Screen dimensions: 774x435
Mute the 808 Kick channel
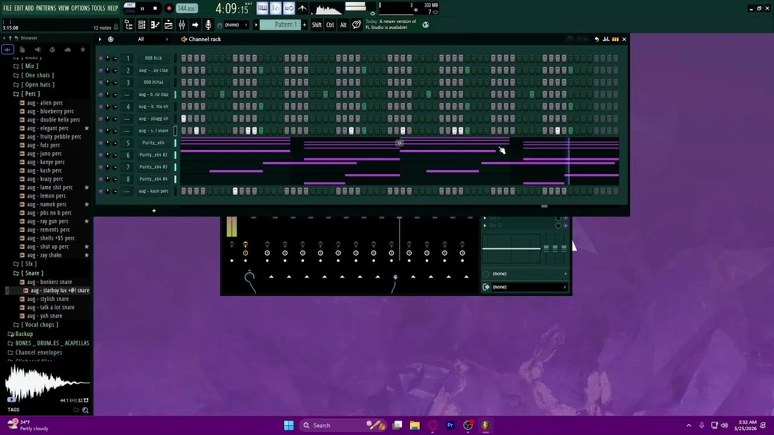tap(100, 58)
